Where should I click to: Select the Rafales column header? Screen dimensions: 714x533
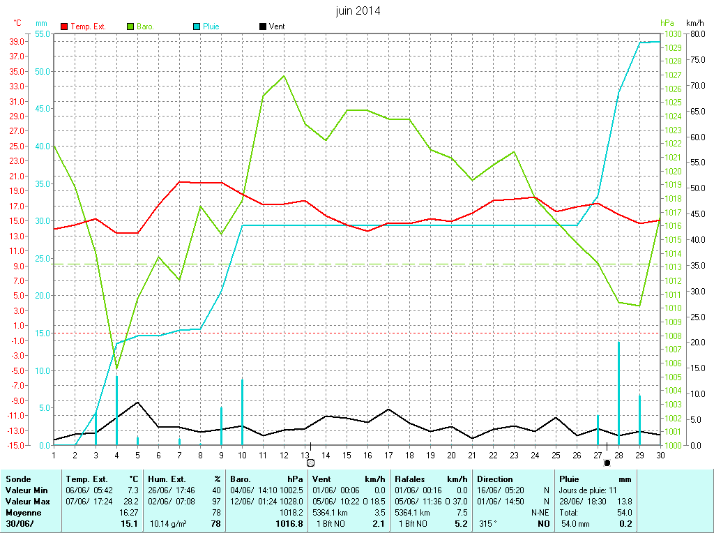pyautogui.click(x=410, y=479)
